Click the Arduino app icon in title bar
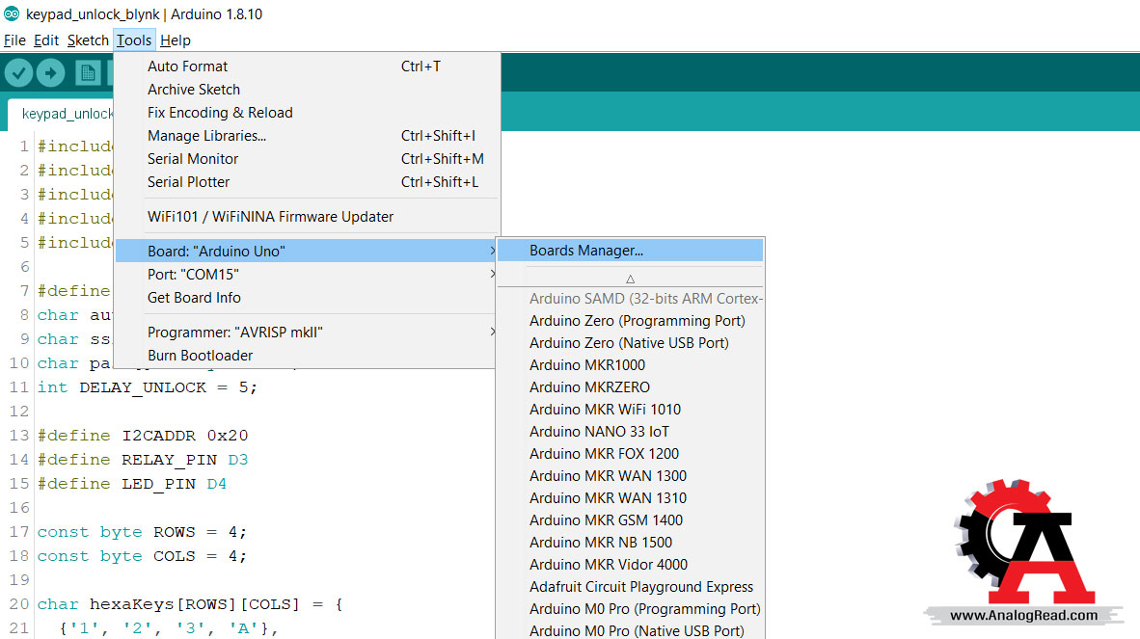 [x=12, y=13]
